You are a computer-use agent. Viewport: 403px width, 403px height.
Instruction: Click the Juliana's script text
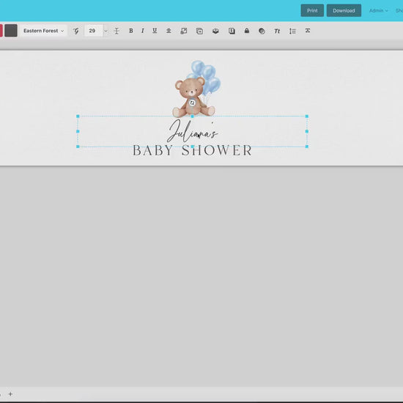192,131
